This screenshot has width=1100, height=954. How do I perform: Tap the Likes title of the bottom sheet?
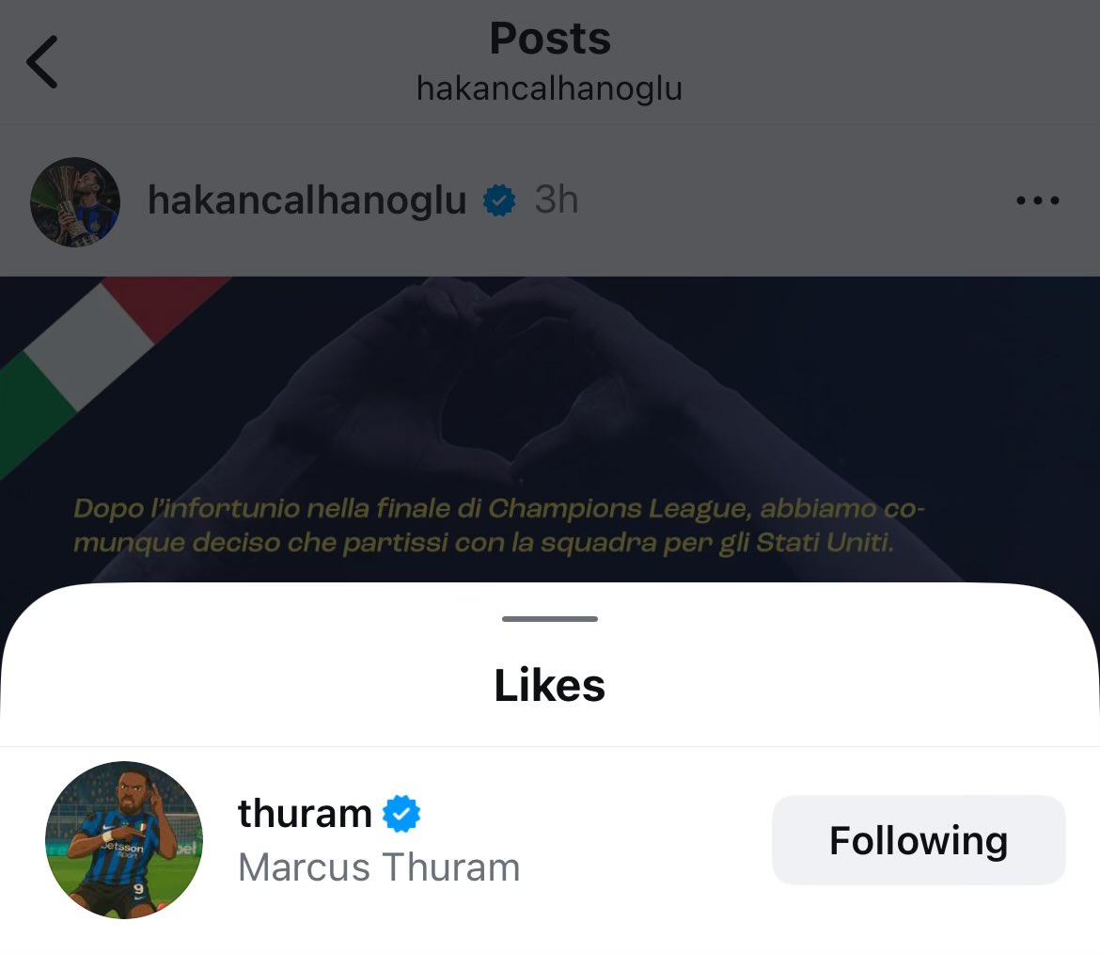(550, 685)
